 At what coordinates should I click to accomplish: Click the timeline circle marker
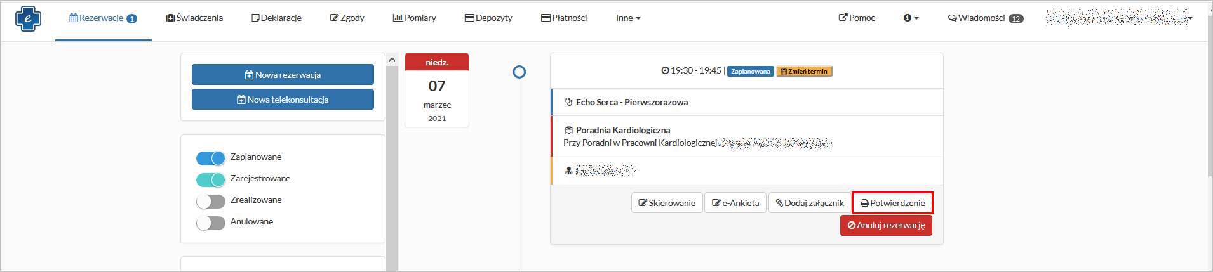[x=519, y=72]
